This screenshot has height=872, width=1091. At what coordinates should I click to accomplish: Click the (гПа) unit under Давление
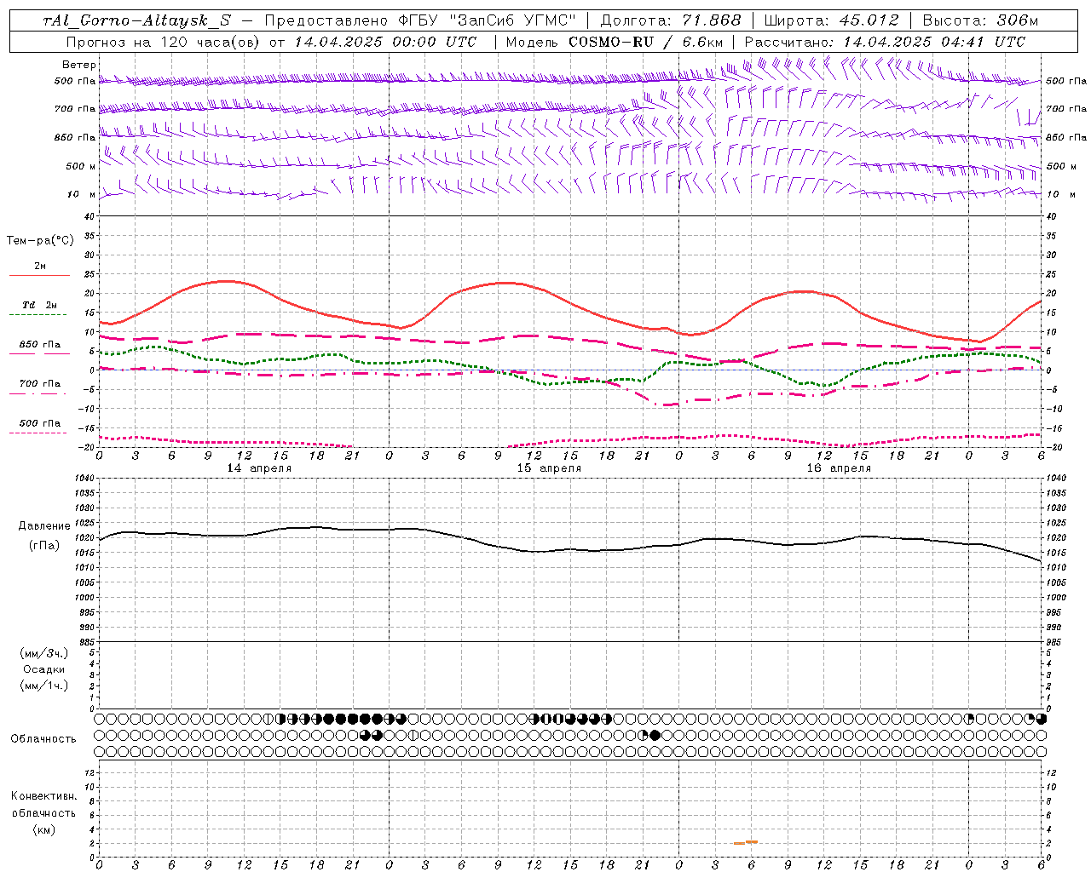pos(44,546)
